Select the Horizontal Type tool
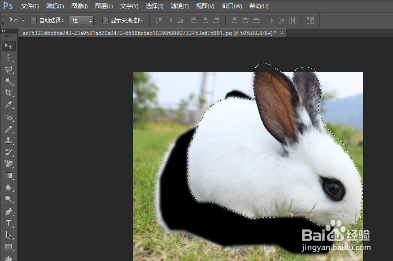Viewport: 393px width, 261px height. click(x=9, y=223)
